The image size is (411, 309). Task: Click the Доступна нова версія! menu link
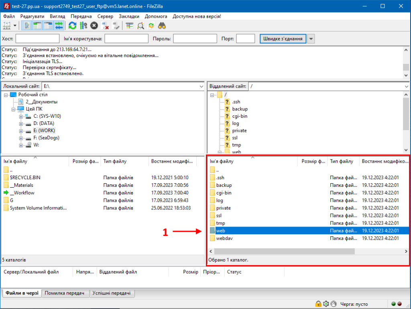197,16
